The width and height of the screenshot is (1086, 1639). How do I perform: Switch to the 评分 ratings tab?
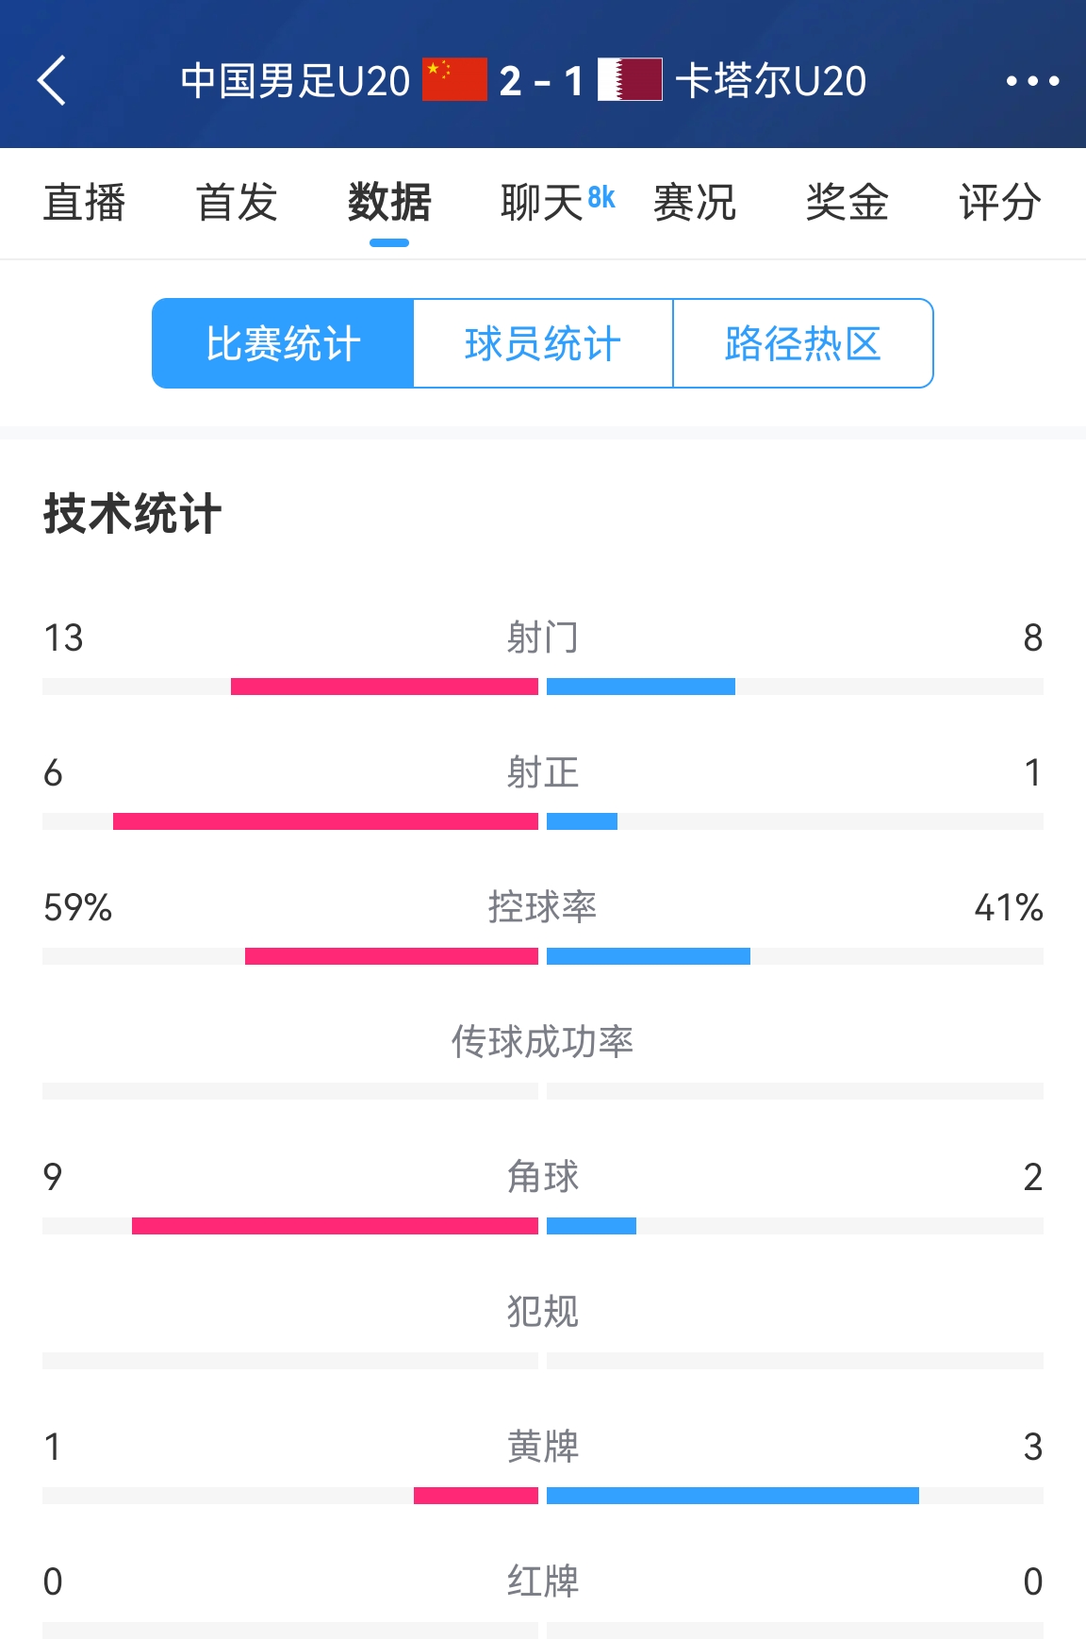pos(1000,203)
